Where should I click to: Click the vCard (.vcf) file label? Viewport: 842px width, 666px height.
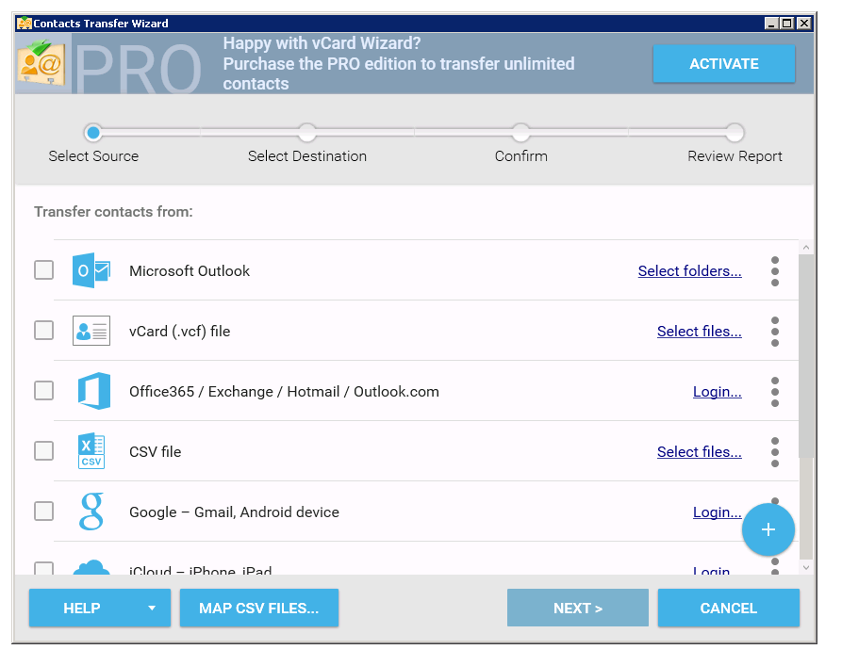179,332
